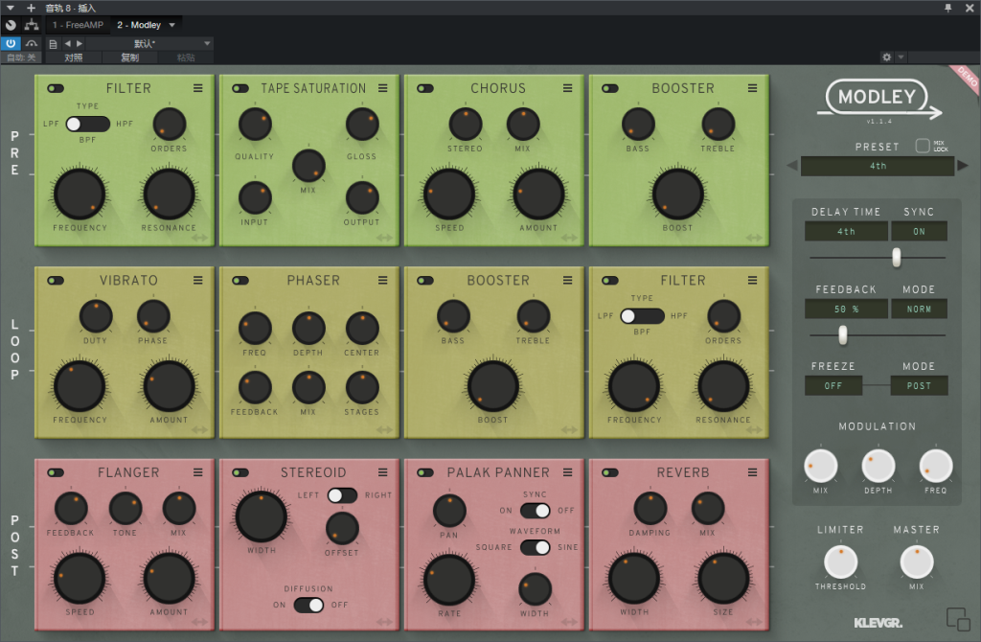Image resolution: width=981 pixels, height=642 pixels.
Task: Disable the Palak Panner power toggle
Action: (x=425, y=472)
